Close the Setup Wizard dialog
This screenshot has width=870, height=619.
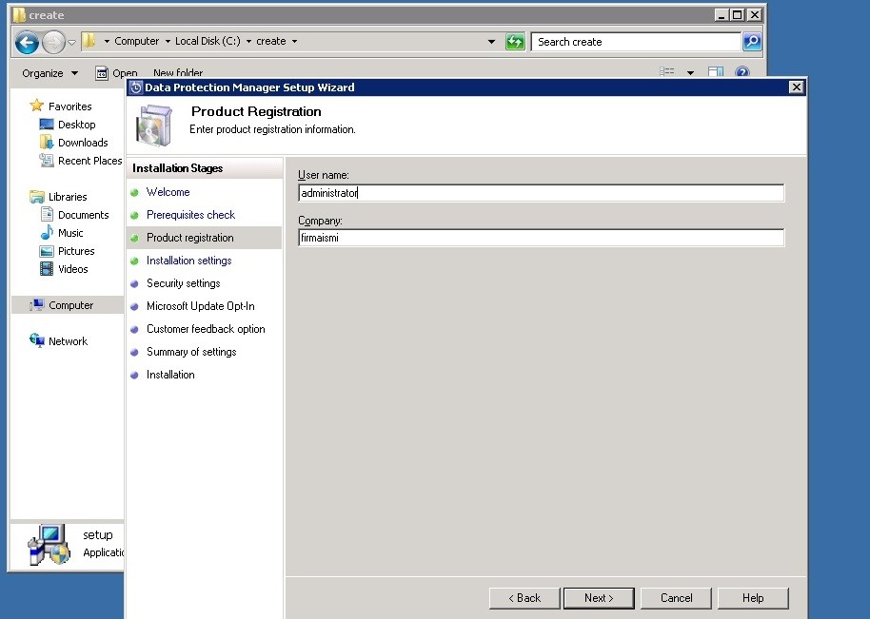click(796, 87)
